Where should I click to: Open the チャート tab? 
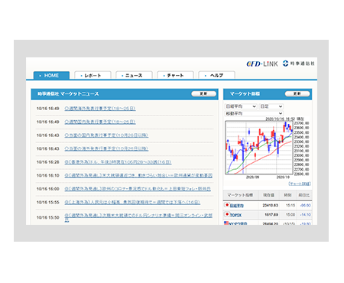click(x=175, y=76)
